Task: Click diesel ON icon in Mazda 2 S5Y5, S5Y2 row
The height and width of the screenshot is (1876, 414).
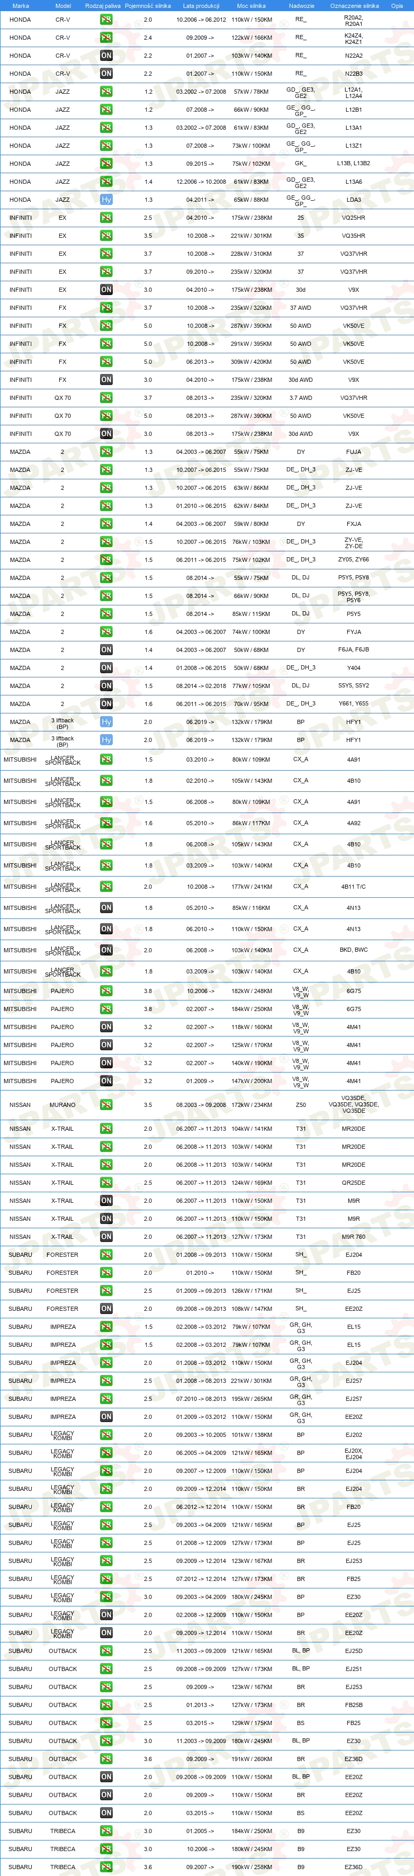Action: (106, 686)
